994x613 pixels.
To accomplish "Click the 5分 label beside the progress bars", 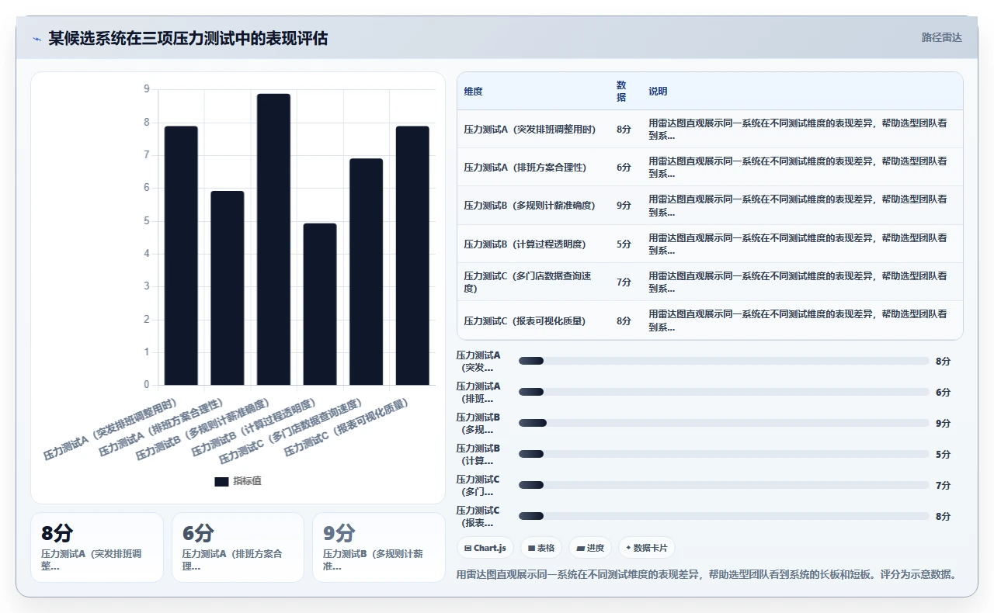I will pos(943,455).
